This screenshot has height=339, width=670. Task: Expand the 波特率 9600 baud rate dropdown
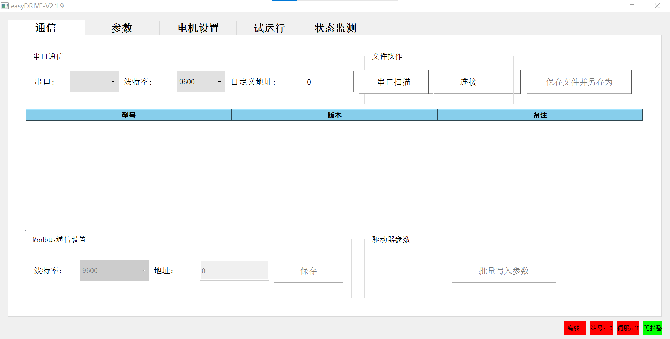(x=201, y=82)
